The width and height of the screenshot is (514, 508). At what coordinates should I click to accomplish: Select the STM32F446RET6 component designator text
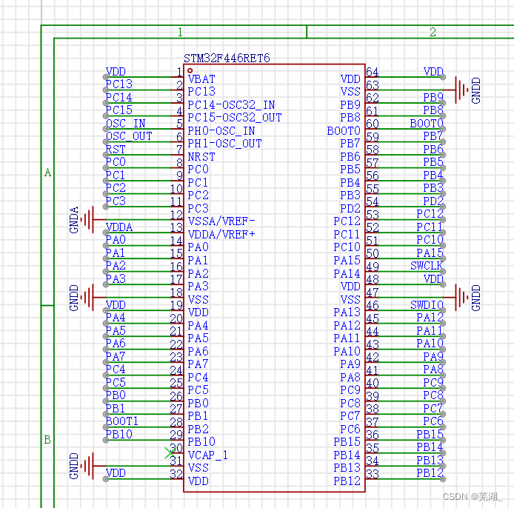(x=227, y=59)
